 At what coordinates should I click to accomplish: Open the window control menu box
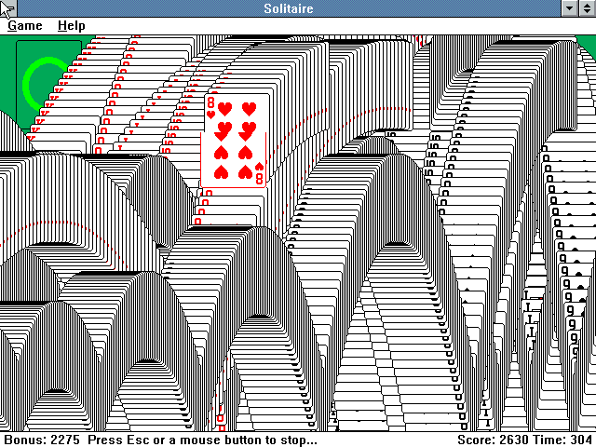tap(8, 8)
